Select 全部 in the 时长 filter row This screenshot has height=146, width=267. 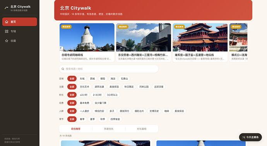[x=72, y=95]
